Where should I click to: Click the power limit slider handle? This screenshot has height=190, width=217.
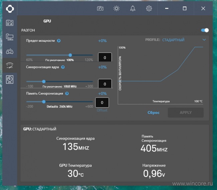click(x=70, y=55)
